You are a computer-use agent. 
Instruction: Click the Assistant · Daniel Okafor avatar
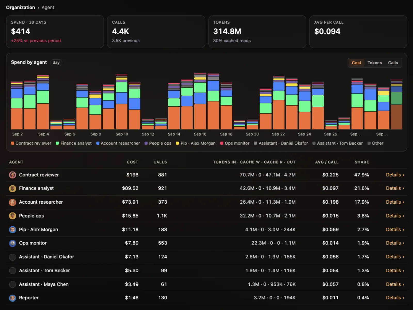click(12, 257)
